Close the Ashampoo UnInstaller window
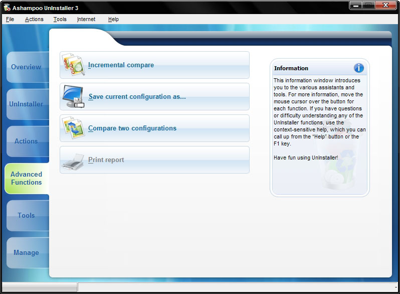The width and height of the screenshot is (400, 294). click(x=386, y=5)
